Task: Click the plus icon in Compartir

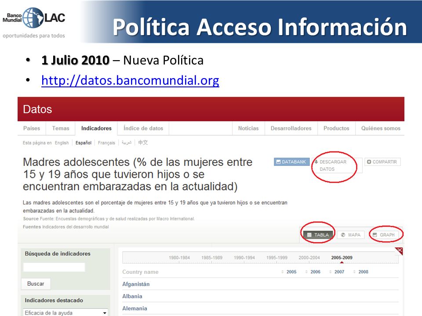Action: (369, 162)
